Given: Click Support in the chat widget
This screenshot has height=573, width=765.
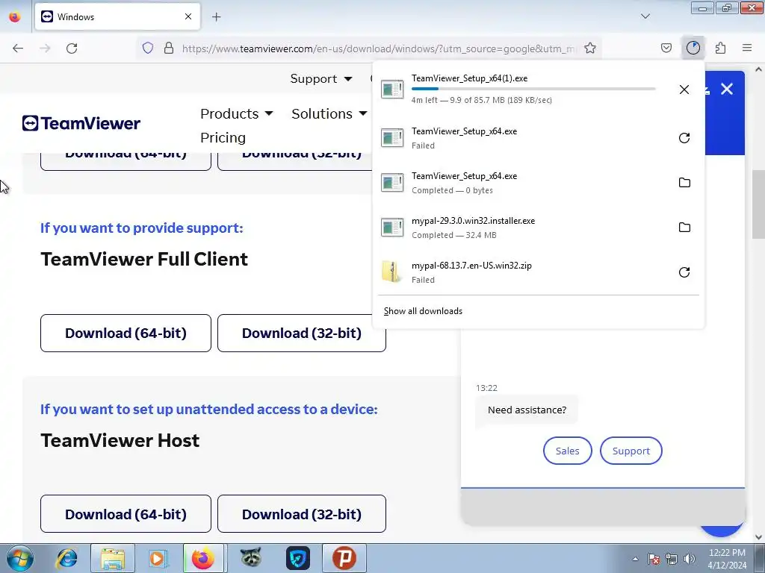Looking at the screenshot, I should (631, 451).
